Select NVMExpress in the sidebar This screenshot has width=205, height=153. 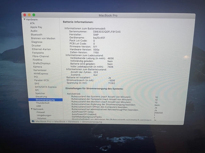point(41,74)
